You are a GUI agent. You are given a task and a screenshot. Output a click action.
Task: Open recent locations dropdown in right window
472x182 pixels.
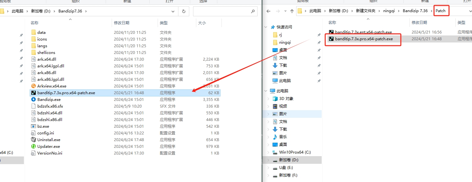[285, 11]
